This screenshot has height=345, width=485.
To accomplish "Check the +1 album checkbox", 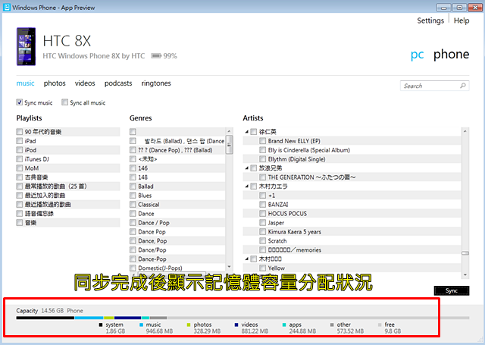I will [x=263, y=195].
